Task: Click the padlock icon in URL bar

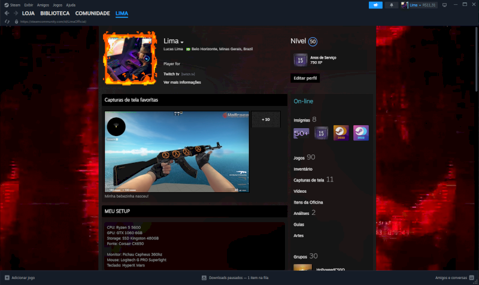Action: [17, 22]
